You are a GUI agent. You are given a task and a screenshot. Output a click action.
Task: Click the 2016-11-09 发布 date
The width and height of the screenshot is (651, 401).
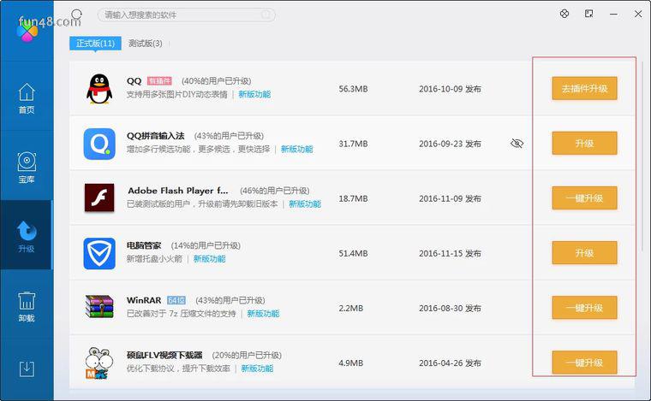[450, 198]
